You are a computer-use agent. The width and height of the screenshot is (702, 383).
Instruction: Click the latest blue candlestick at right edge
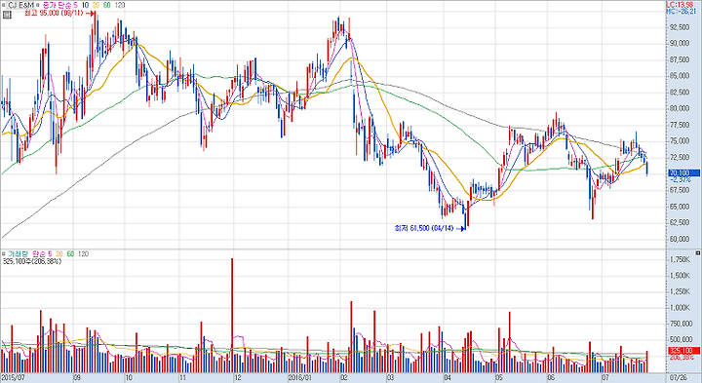(647, 169)
